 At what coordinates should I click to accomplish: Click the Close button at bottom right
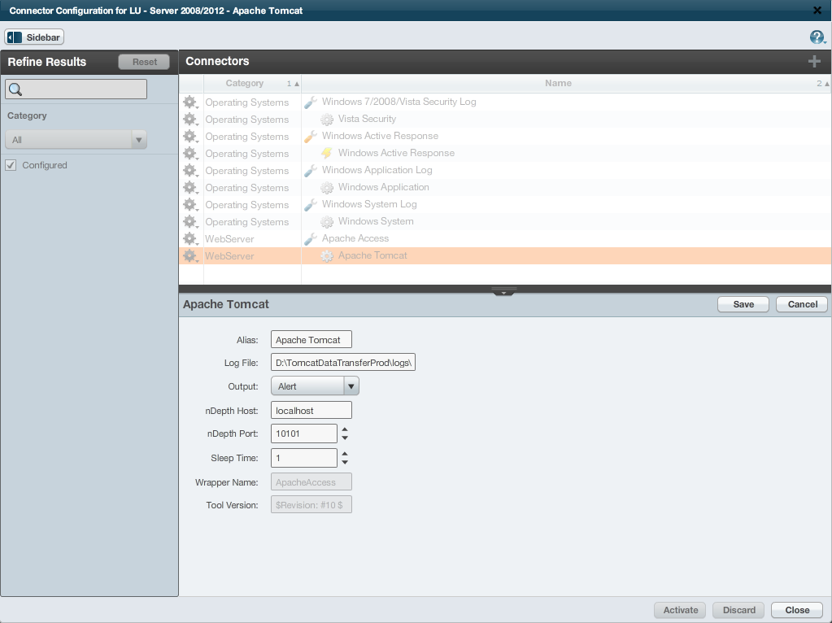(x=797, y=610)
